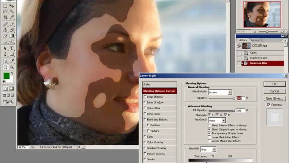The image size is (289, 163).
Task: Select the Brush tool
Action: pyautogui.click(x=12, y=24)
